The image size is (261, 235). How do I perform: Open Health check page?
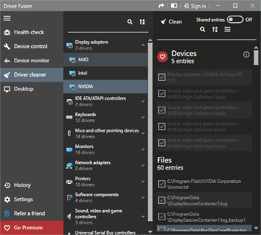coord(31,32)
